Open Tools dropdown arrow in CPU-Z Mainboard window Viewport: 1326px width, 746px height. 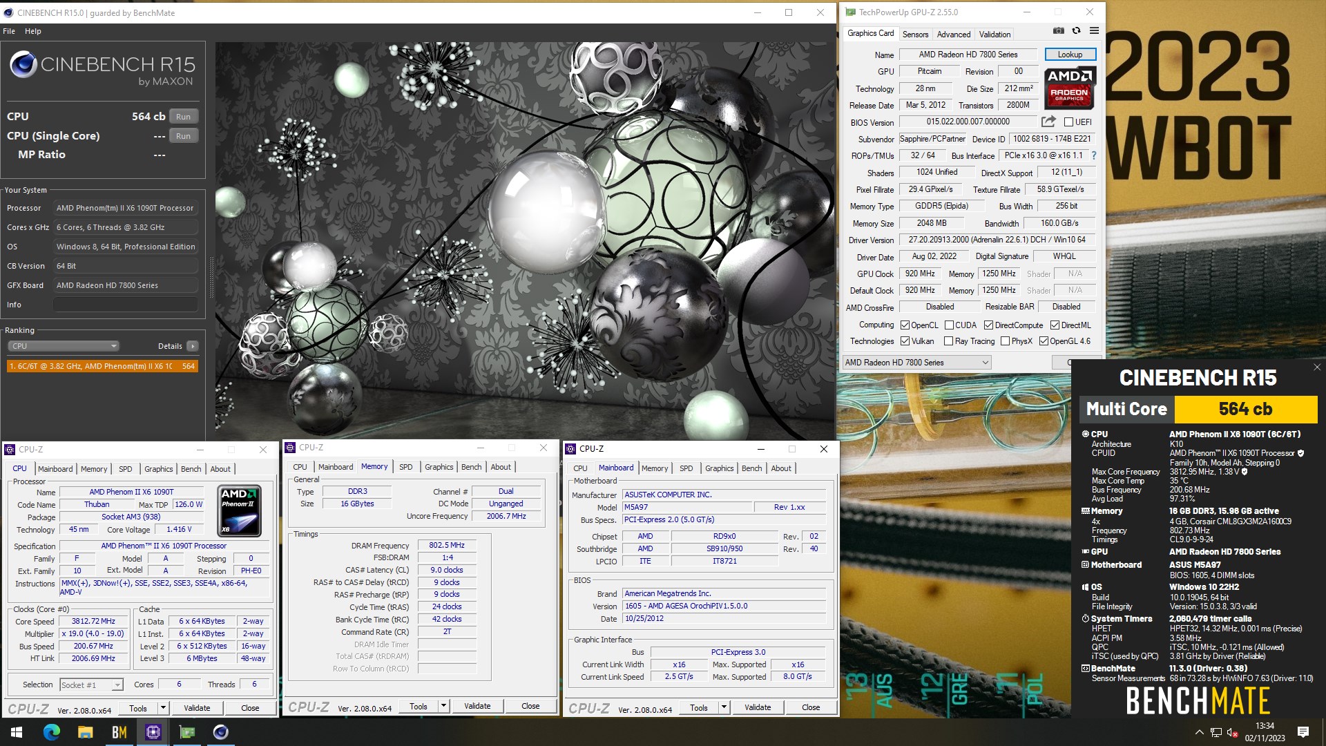724,707
